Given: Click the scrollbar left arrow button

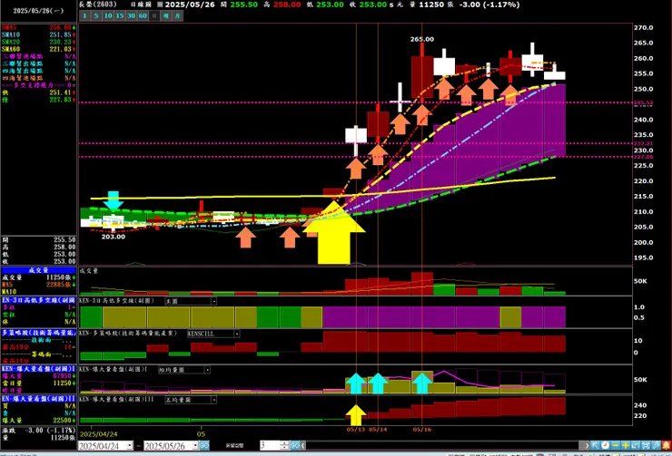Looking at the screenshot, I should click(302, 445).
